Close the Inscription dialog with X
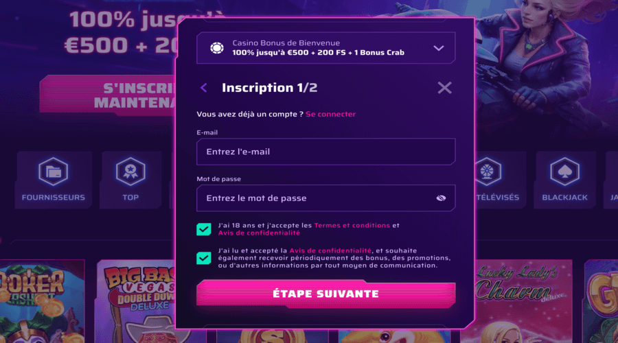 pyautogui.click(x=444, y=88)
